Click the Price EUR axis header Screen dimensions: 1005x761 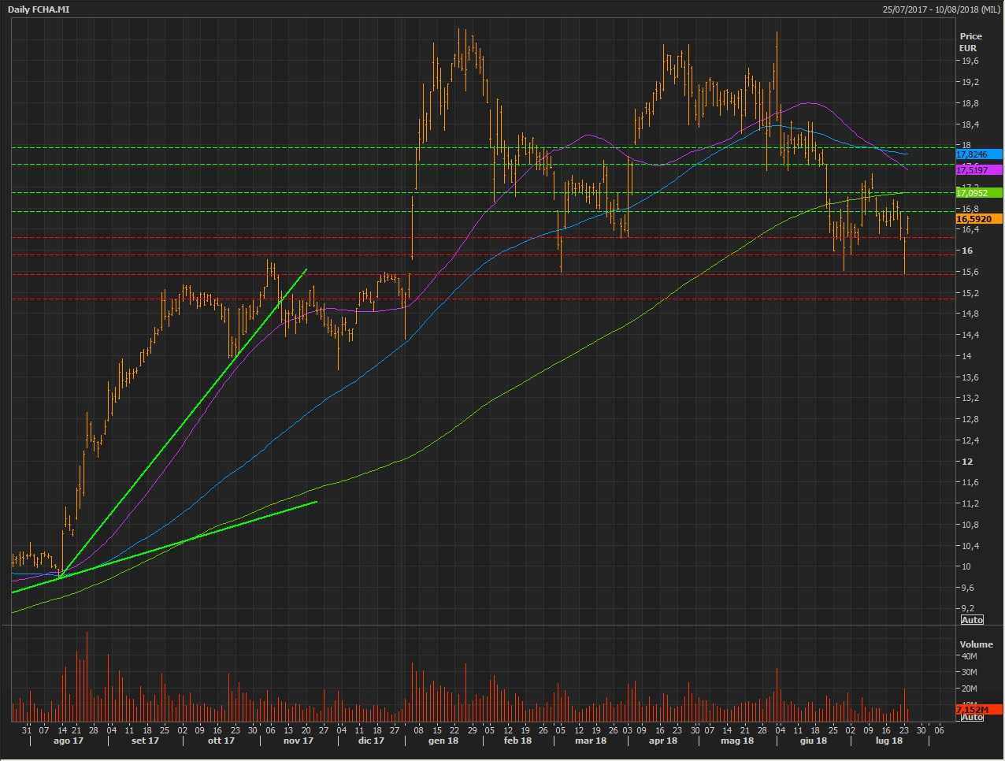click(x=970, y=42)
